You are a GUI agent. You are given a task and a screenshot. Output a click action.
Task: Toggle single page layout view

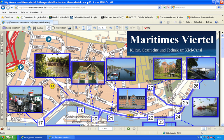(204, 129)
